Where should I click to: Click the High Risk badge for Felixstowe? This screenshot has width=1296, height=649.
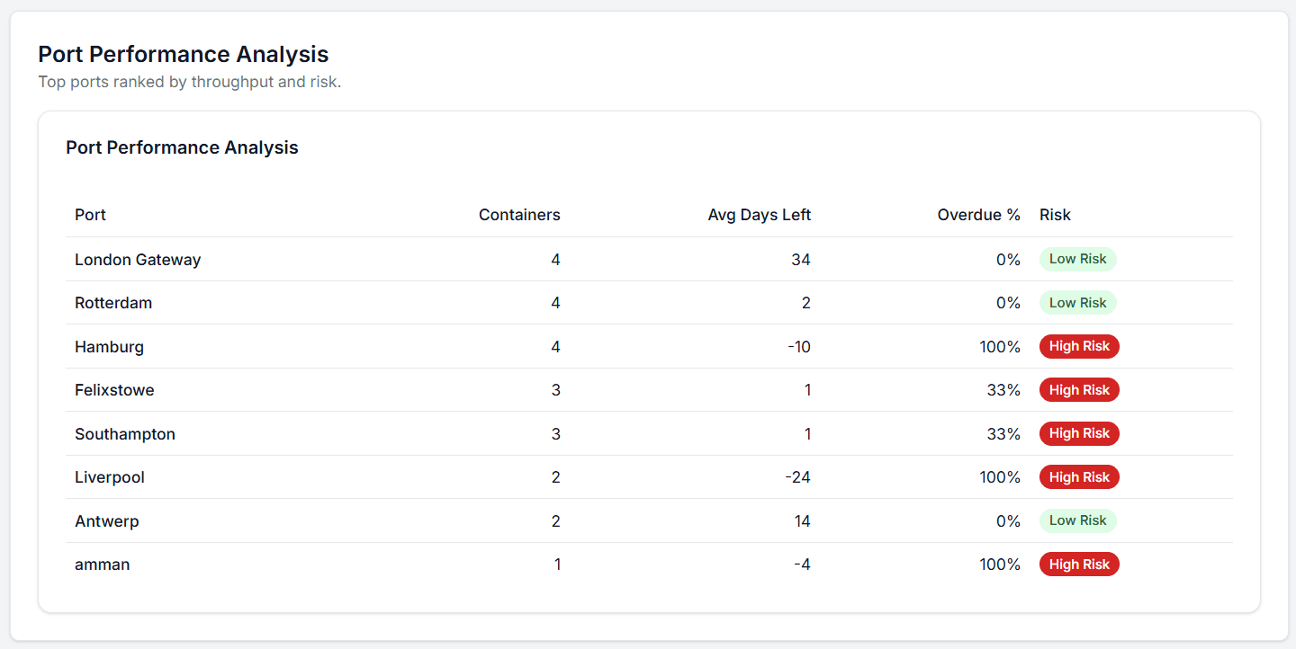click(x=1079, y=389)
